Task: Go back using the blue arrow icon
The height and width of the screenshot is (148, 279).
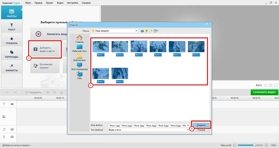Action: point(142,31)
